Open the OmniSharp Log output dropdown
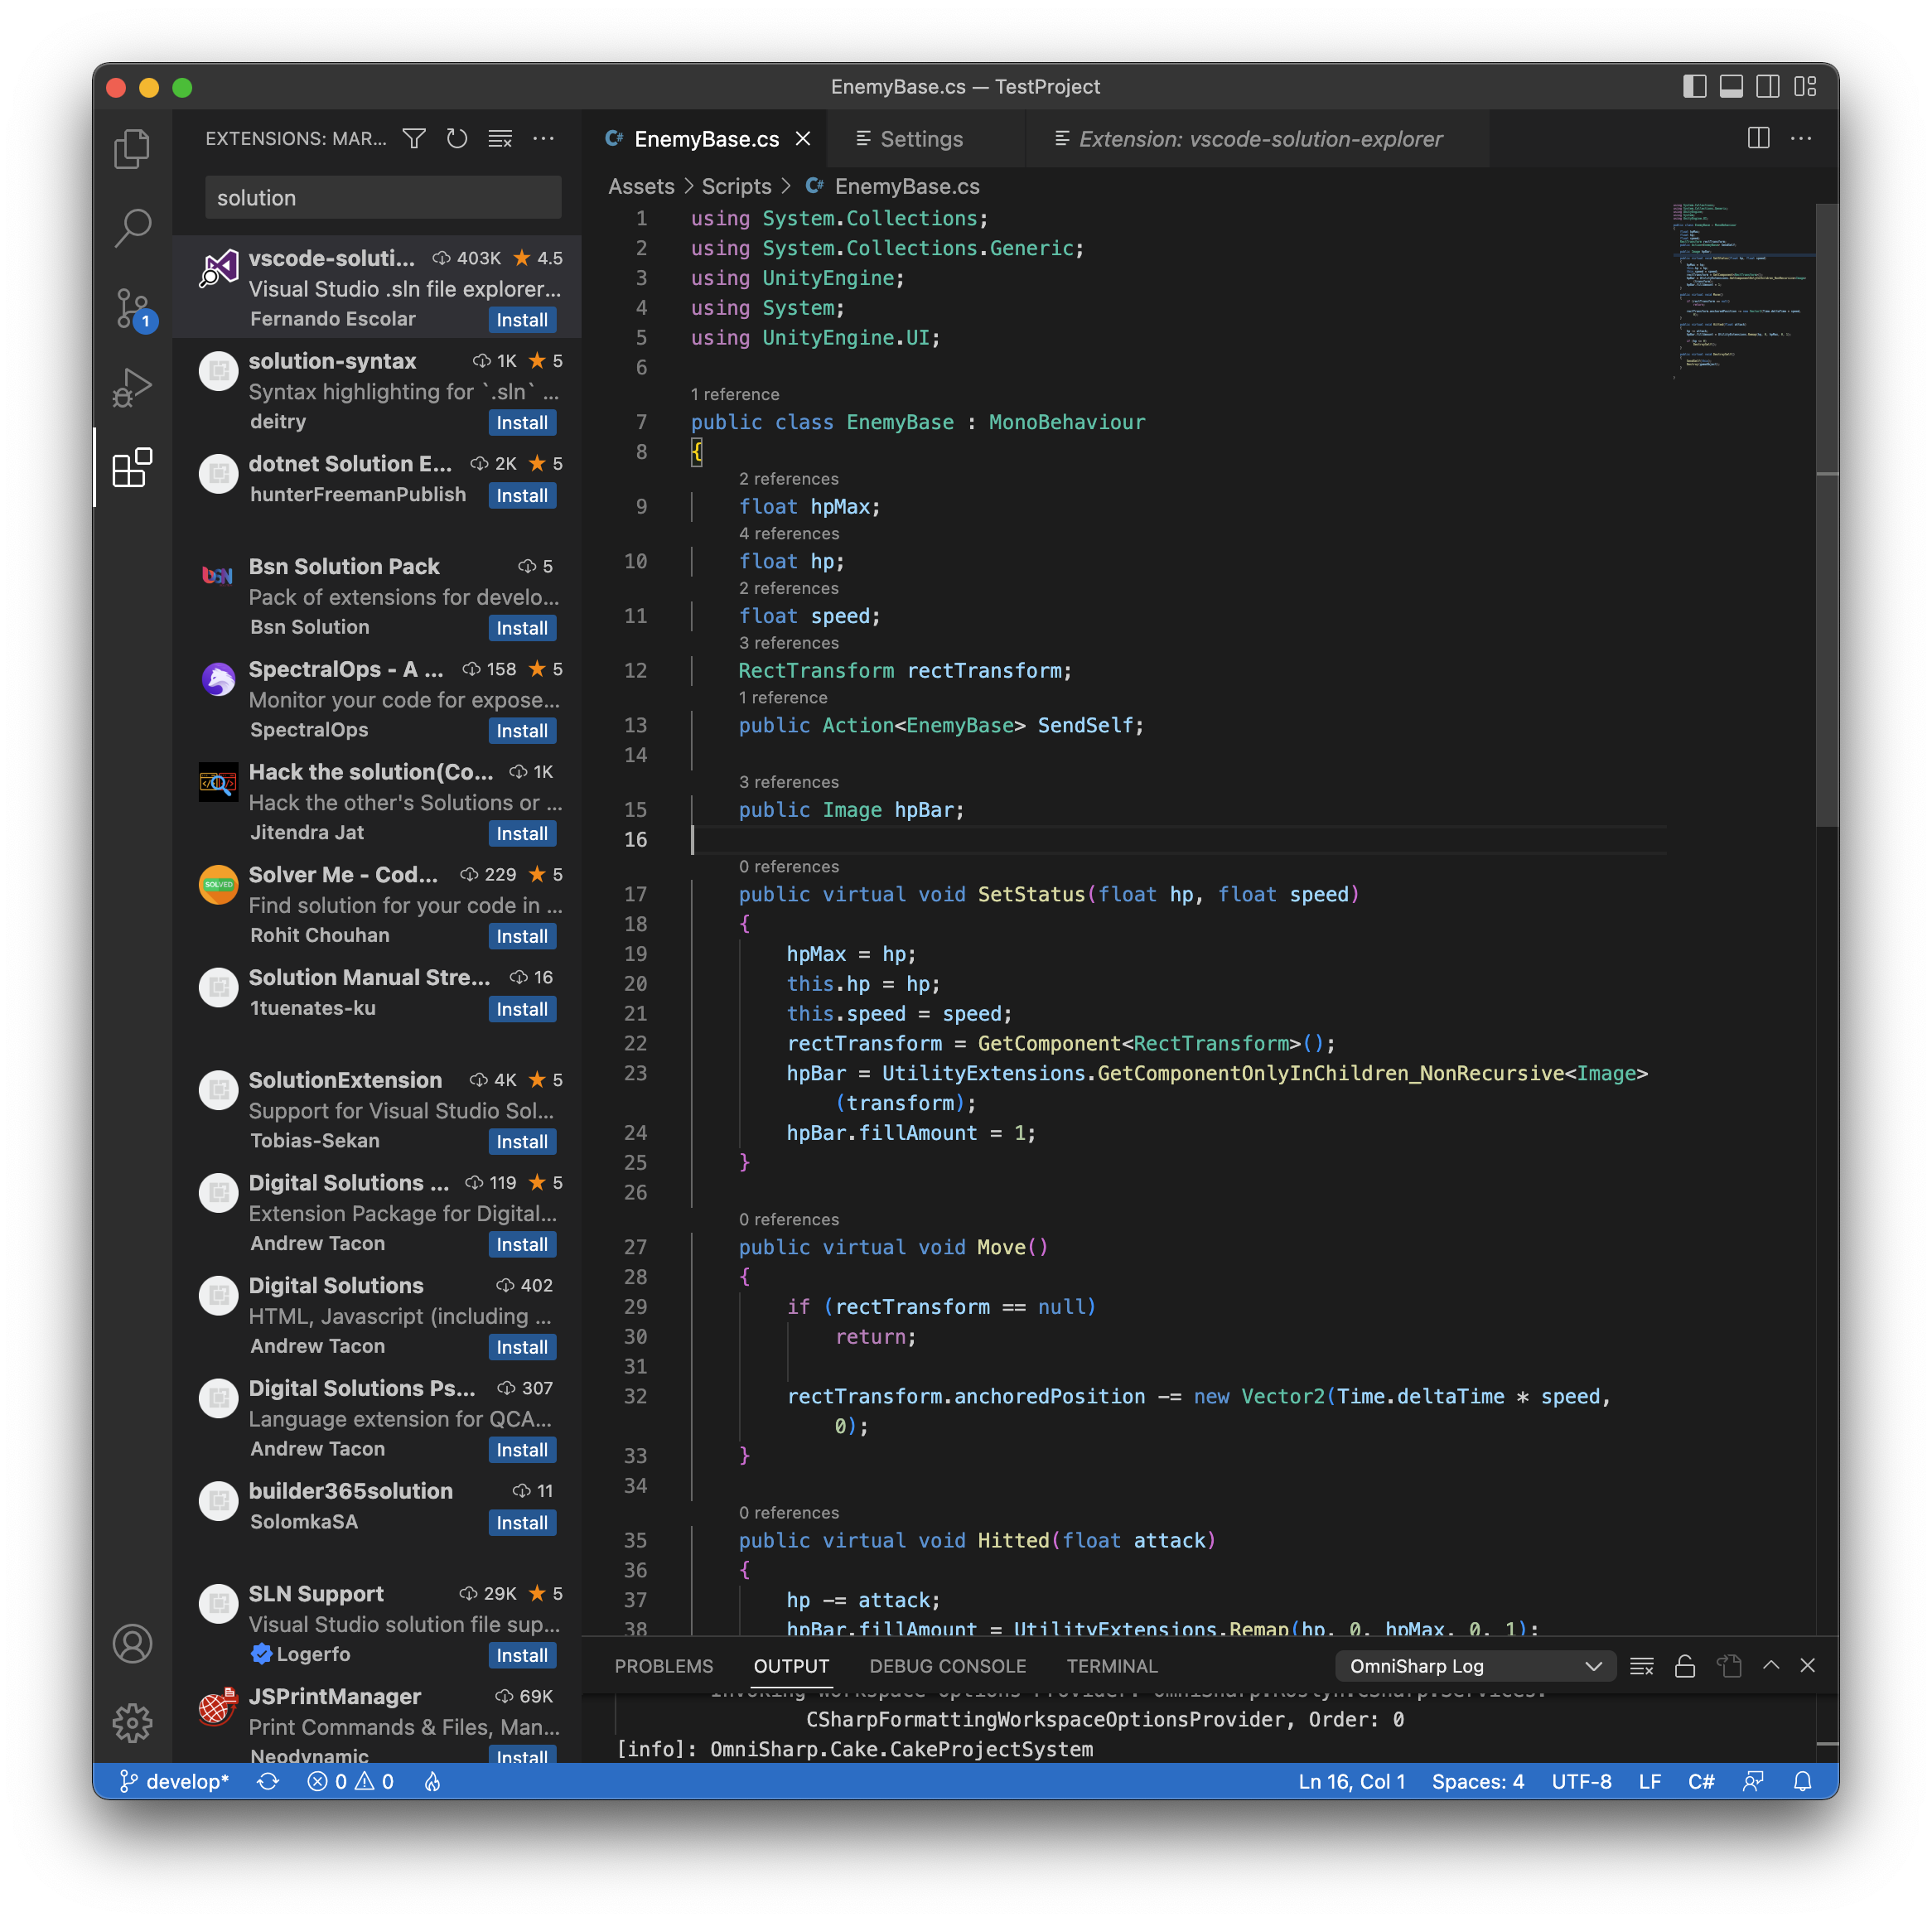Image resolution: width=1932 pixels, height=1922 pixels. (x=1475, y=1666)
